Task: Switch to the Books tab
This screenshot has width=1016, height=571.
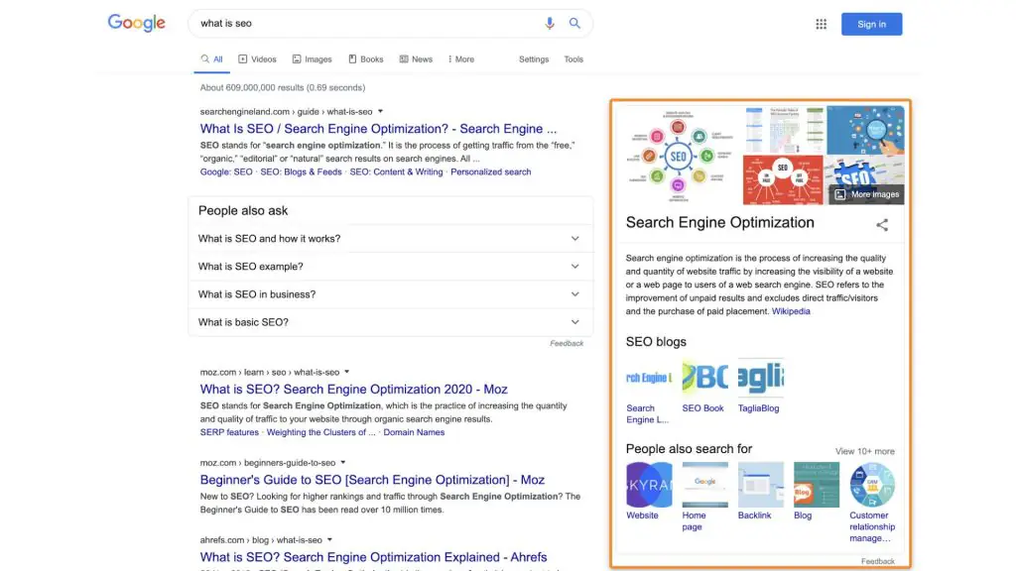Action: pos(366,58)
